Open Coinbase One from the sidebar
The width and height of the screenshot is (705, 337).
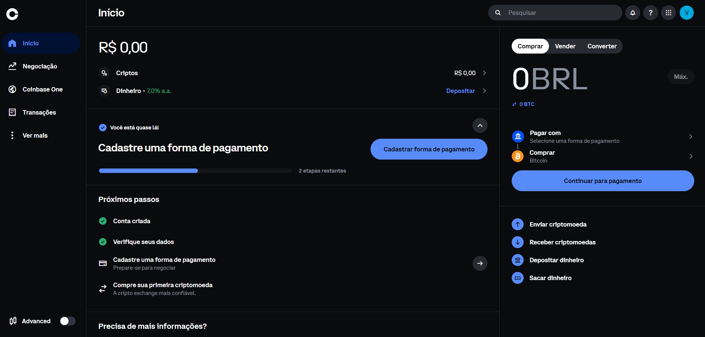12,89
